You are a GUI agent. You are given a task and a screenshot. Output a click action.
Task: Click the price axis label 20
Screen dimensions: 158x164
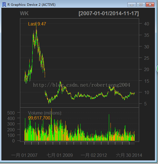(x=146, y=70)
